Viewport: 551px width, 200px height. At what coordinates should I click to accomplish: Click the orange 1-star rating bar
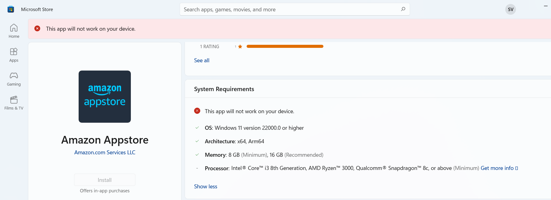click(x=285, y=46)
